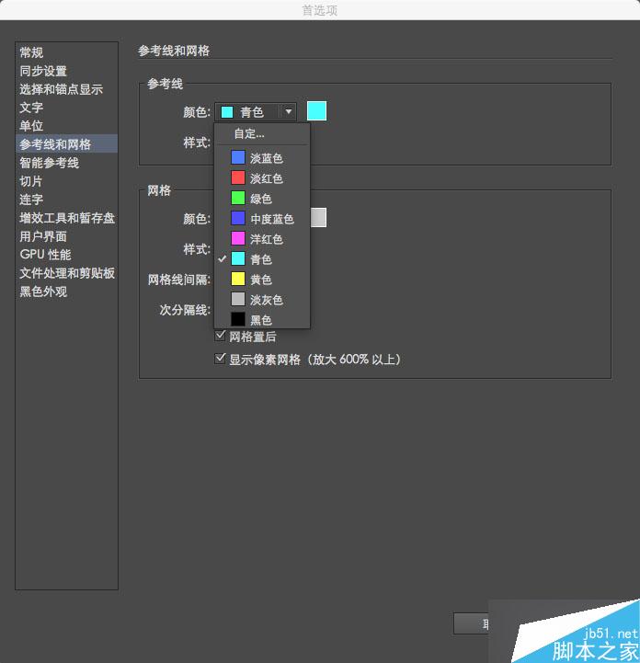Choose 淡蓝色 from color list
This screenshot has width=640, height=663.
pos(262,158)
